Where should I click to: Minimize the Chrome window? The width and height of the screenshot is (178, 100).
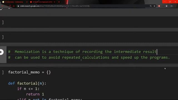pos(165,2)
